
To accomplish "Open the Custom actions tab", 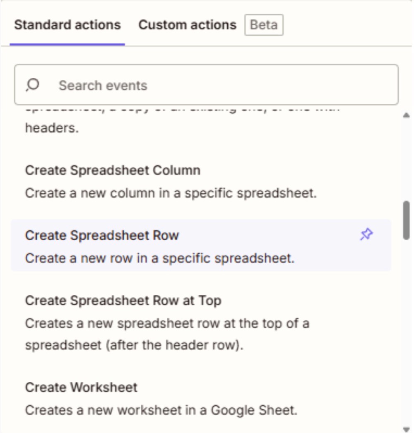I will pos(187,25).
